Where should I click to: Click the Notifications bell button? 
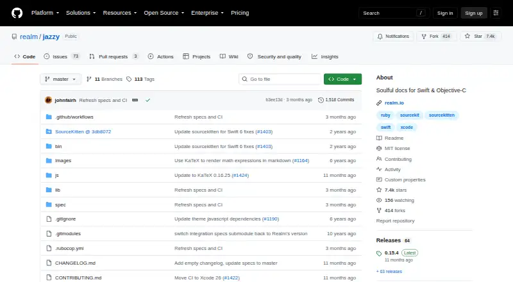click(393, 37)
